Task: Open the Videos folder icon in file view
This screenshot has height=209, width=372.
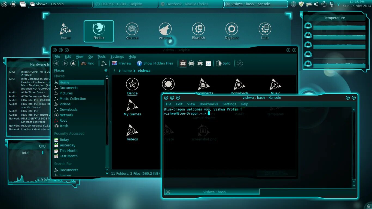Action: [x=132, y=133]
